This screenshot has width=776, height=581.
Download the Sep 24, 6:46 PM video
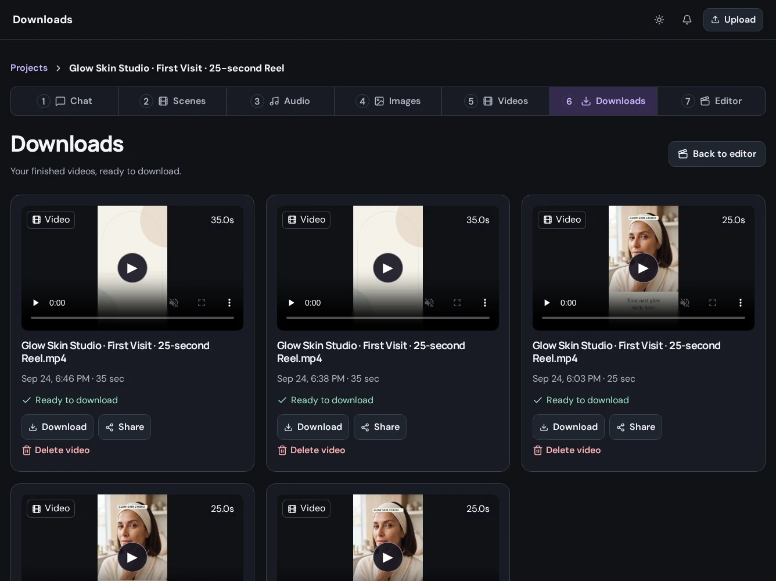pyautogui.click(x=58, y=427)
